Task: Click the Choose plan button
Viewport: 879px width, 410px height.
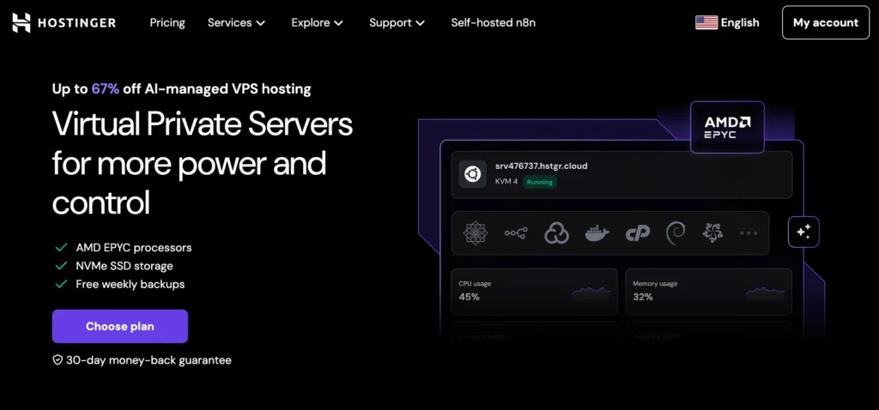Action: [x=120, y=326]
